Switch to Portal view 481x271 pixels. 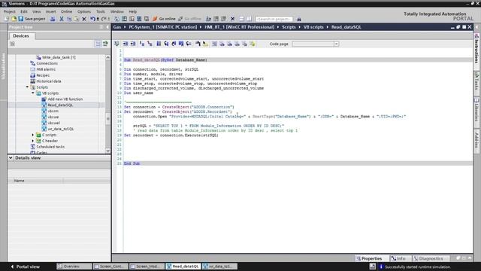[25, 266]
